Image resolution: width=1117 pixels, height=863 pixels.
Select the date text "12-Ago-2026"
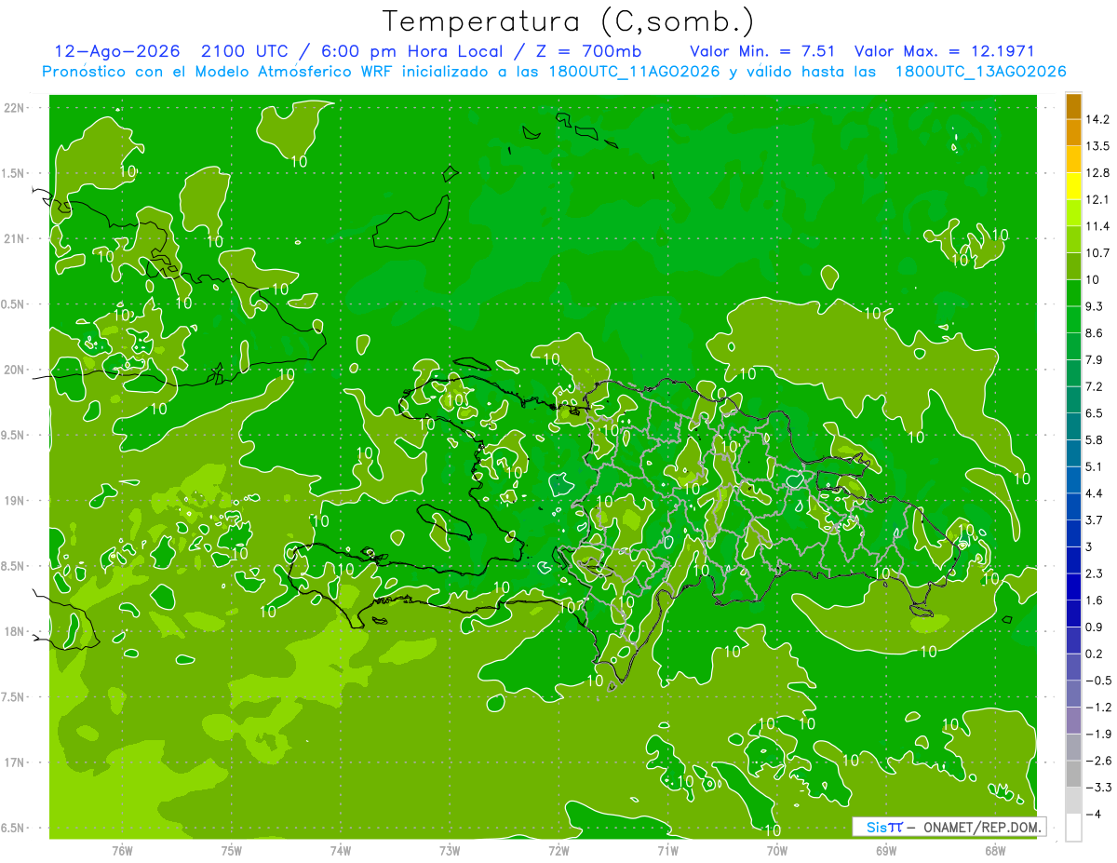pos(115,51)
